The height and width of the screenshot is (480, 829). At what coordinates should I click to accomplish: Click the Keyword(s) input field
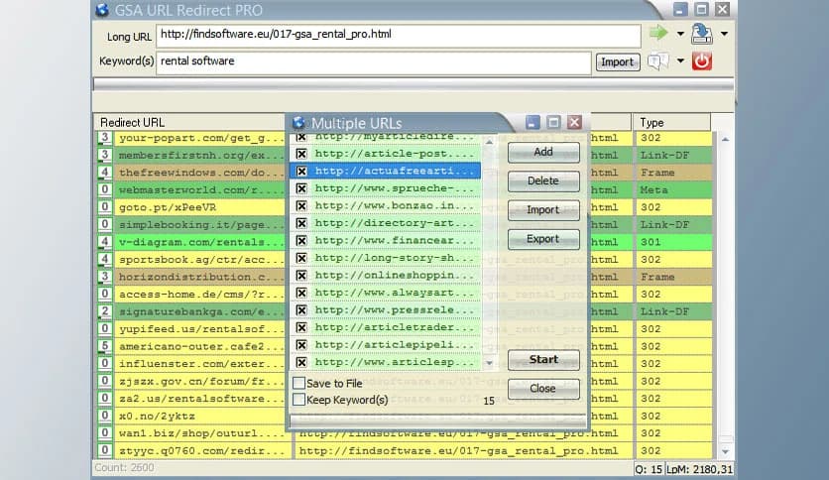[373, 62]
